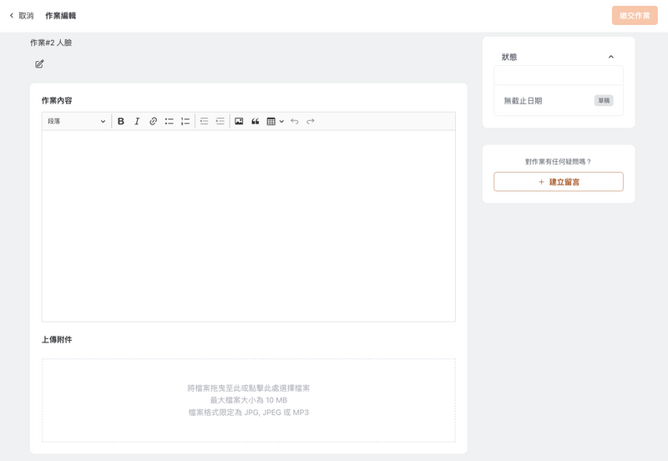The height and width of the screenshot is (461, 668).
Task: Insert an image using the toolbar icon
Action: (239, 121)
